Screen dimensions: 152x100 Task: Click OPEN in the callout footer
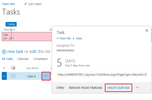point(60,88)
